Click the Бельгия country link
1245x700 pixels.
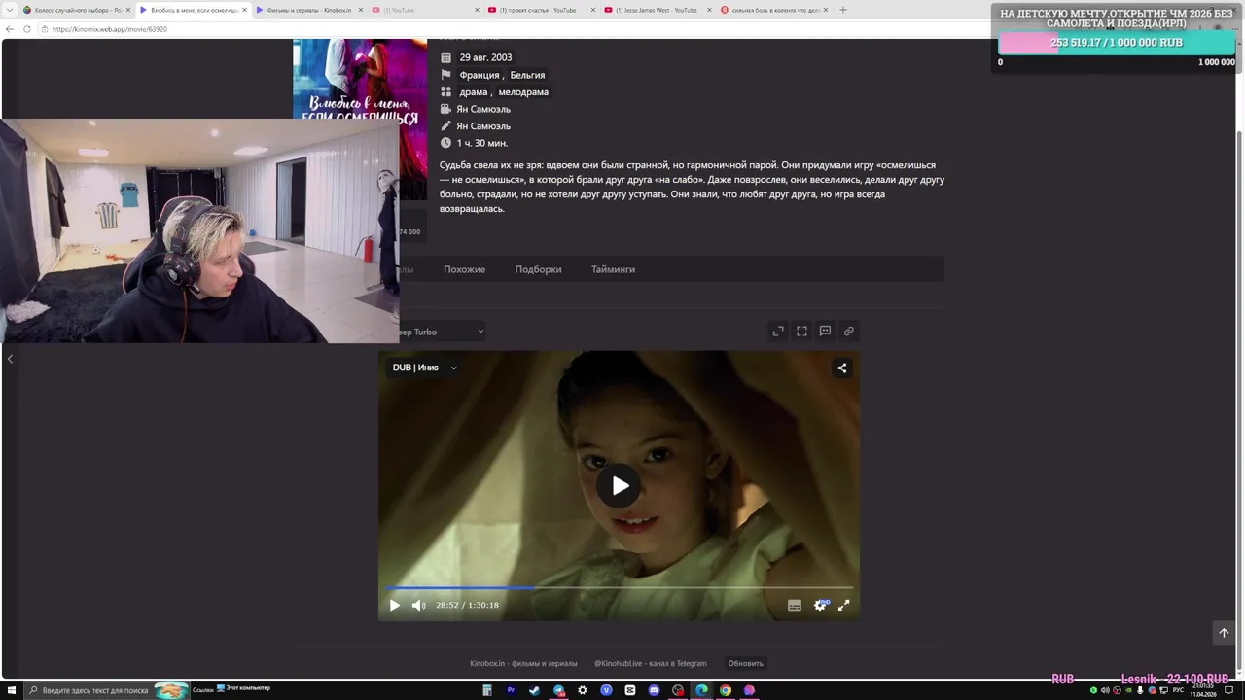(x=527, y=75)
